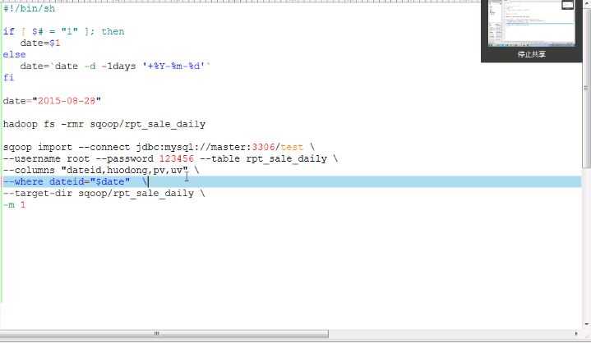
Task: Click the horizontal scrollbar thumb
Action: coord(164,333)
